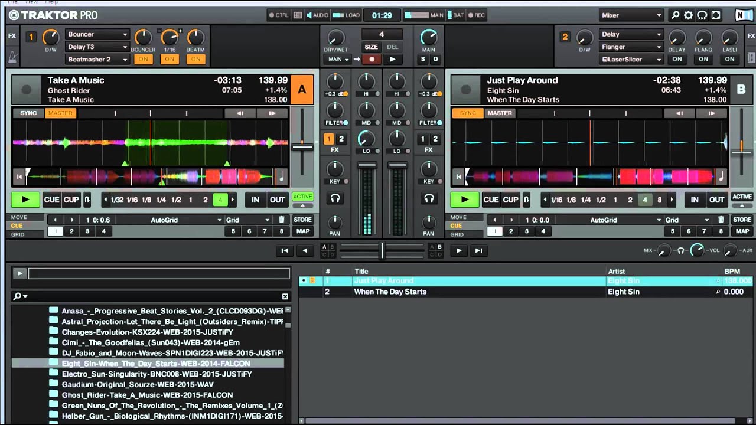Play deck B with green play button
The image size is (756, 425).
(465, 200)
